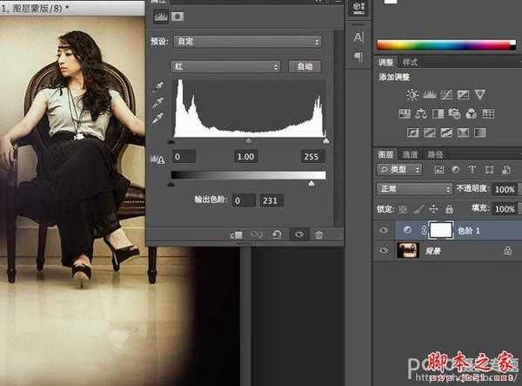The image size is (522, 386).
Task: Select the black point eyedropper
Action: (x=158, y=87)
